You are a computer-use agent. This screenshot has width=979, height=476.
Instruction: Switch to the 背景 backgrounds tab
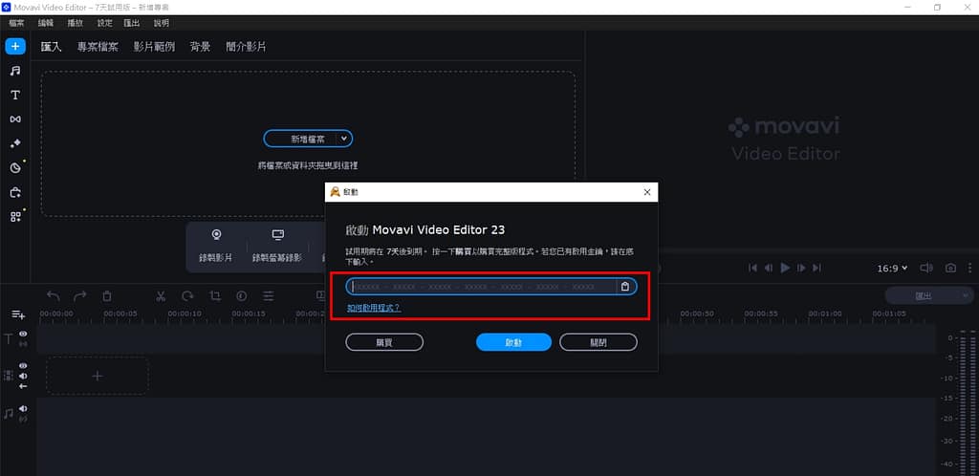(201, 47)
